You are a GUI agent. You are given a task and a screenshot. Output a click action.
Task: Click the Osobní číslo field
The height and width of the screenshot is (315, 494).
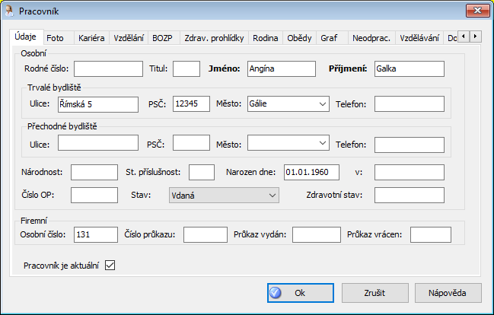[95, 234]
